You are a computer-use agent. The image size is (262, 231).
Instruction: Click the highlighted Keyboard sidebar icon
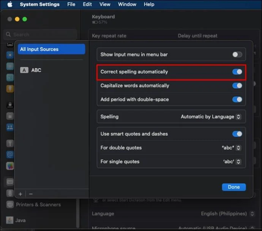click(10, 182)
